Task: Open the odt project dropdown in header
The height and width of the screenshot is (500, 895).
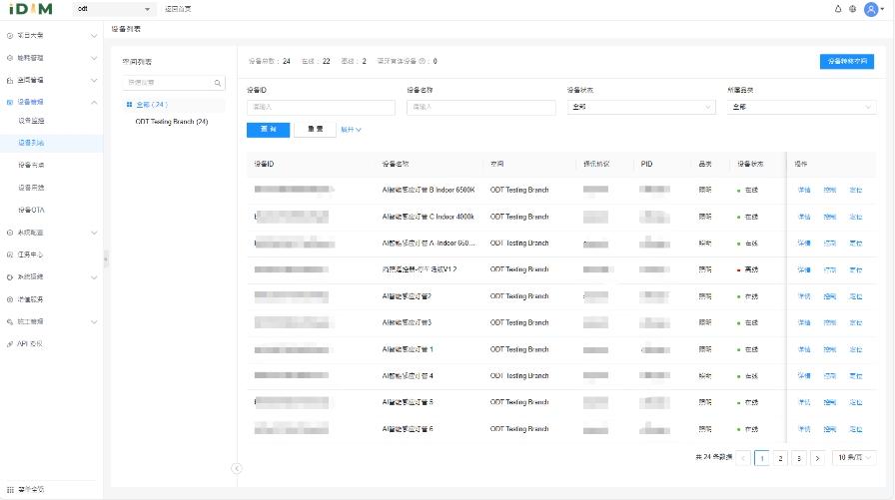Action: (x=115, y=8)
